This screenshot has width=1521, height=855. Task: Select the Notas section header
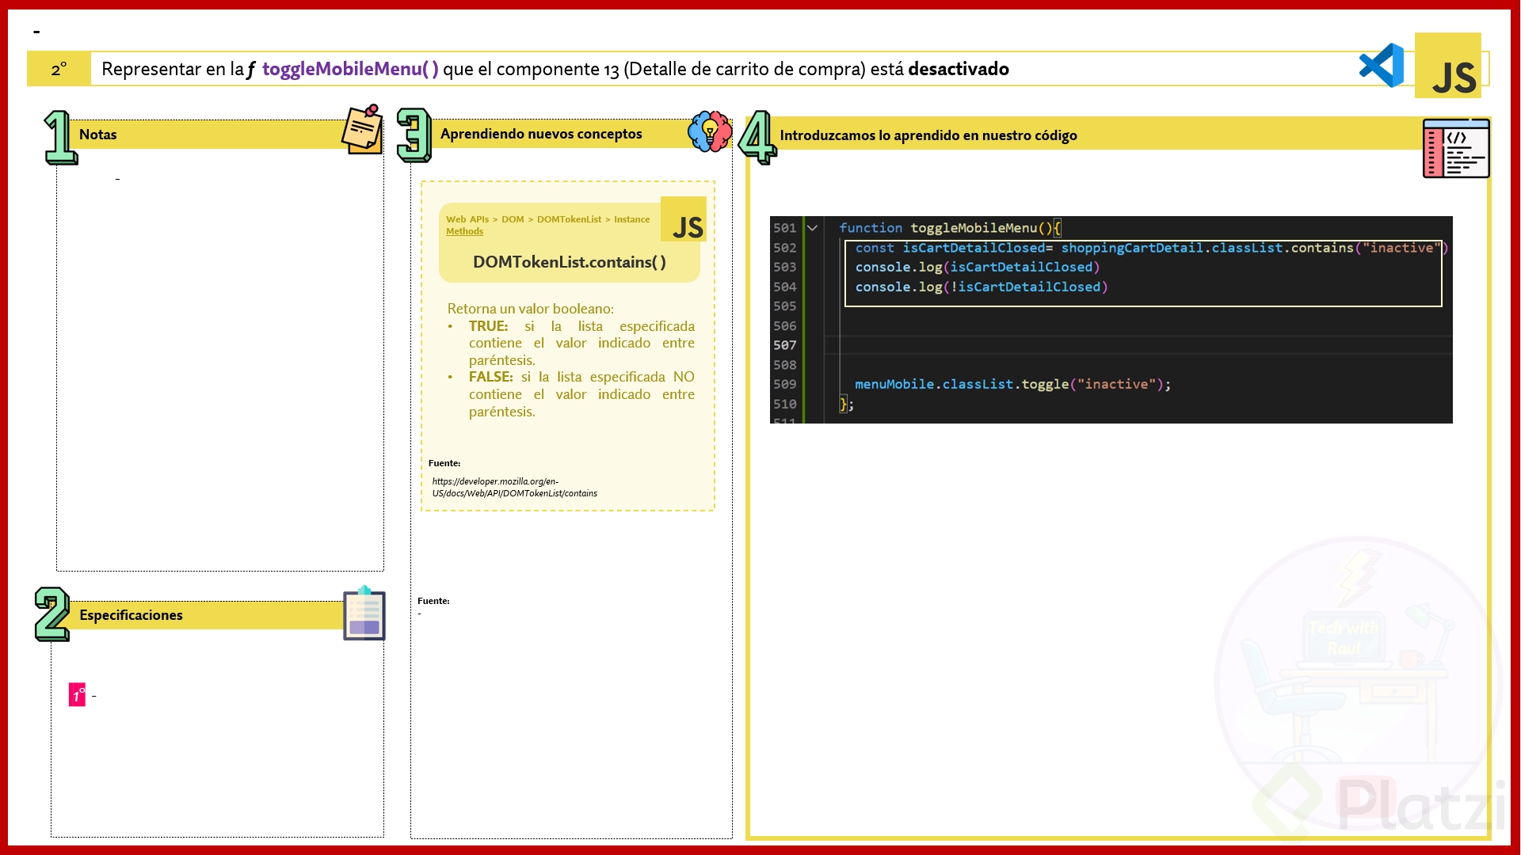click(98, 135)
